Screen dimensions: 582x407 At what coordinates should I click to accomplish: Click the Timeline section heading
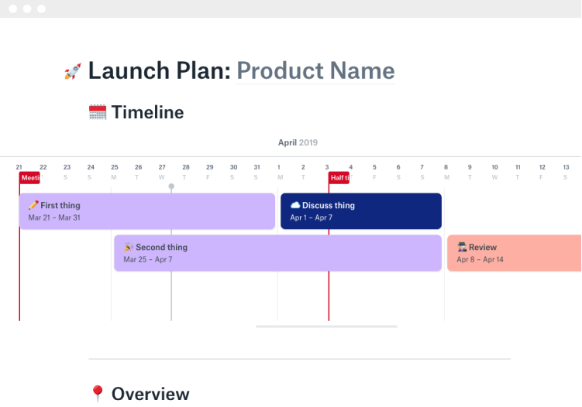[x=147, y=112]
